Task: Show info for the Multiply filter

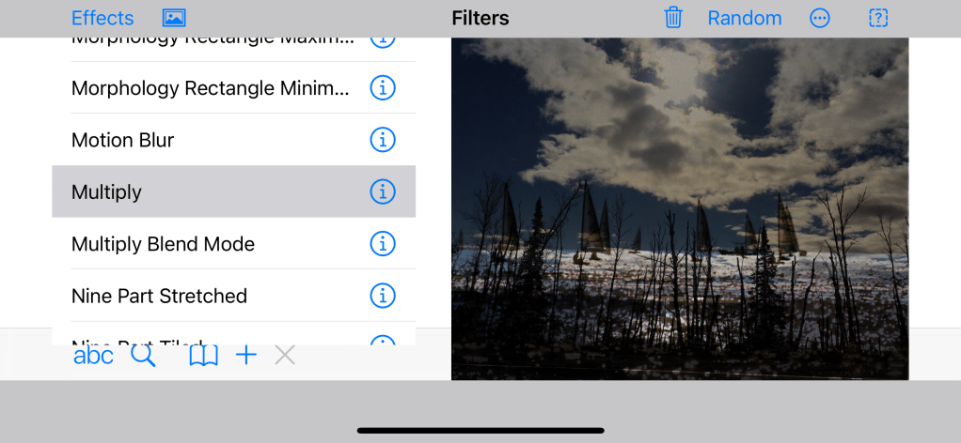Action: 383,192
